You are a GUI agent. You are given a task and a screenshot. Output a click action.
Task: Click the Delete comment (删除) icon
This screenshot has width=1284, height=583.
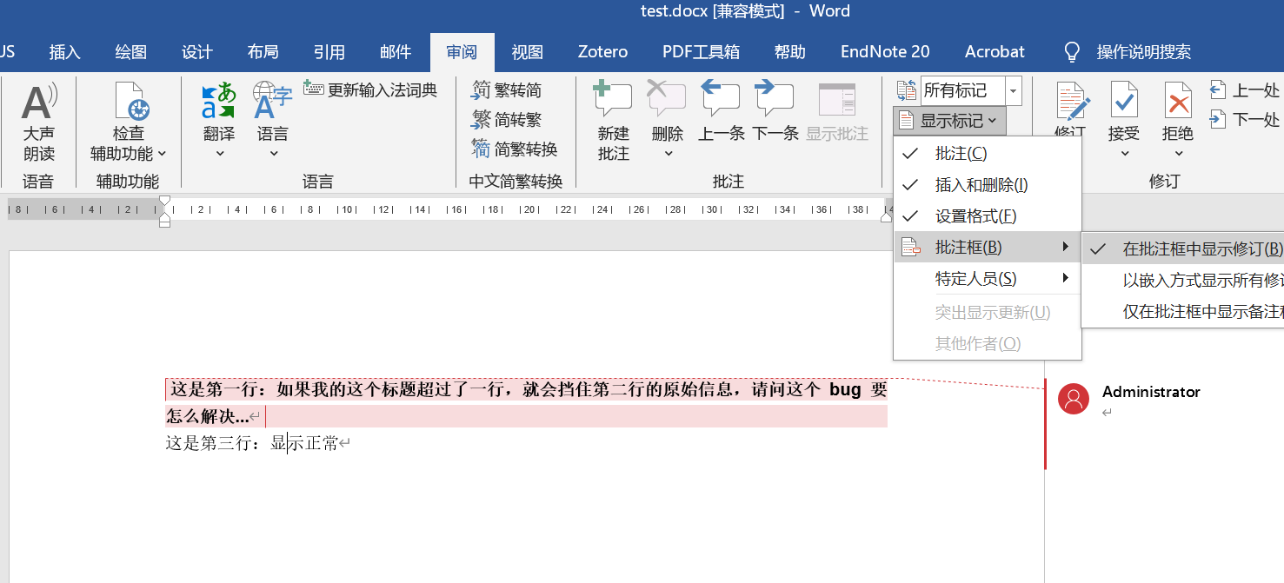(667, 100)
